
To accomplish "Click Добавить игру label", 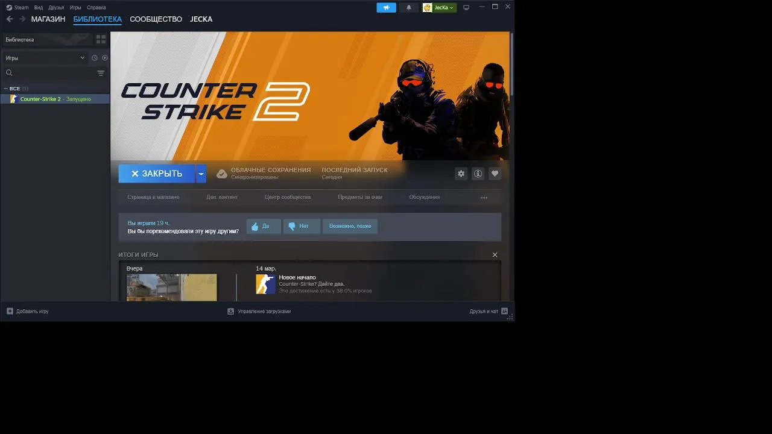I will [33, 311].
